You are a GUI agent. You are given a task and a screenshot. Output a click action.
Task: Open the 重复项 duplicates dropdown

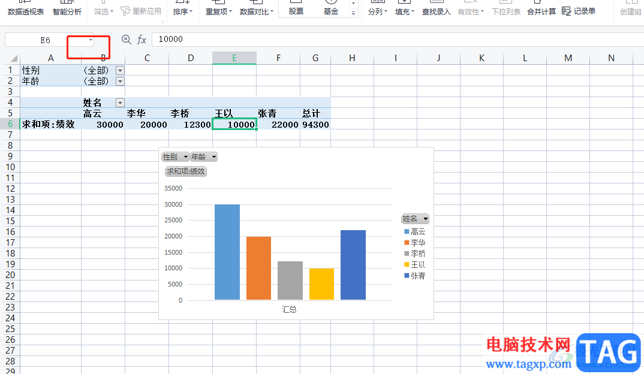[x=218, y=9]
